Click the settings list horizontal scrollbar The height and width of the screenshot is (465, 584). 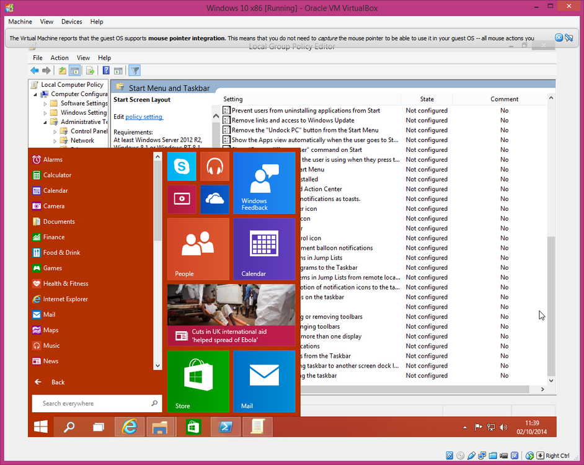[x=415, y=389]
